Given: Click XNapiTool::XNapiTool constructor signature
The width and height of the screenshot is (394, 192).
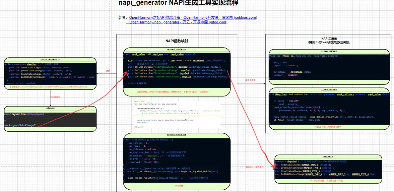Looking at the screenshot, I should click(x=304, y=56).
